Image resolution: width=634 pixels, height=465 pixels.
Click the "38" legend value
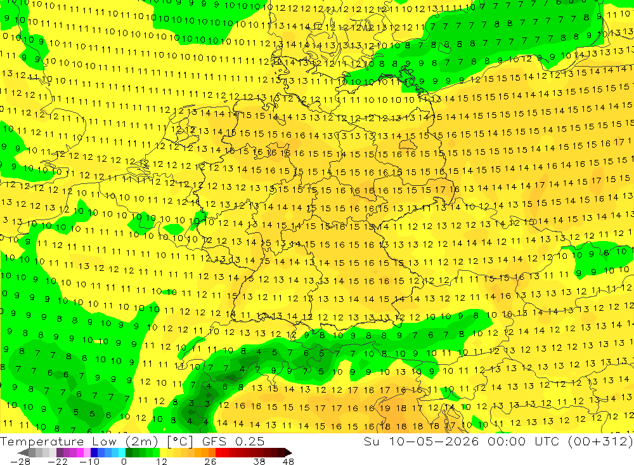(x=259, y=462)
